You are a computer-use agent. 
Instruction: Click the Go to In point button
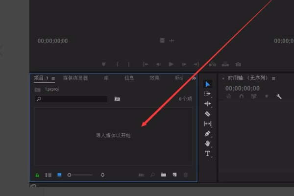click(x=146, y=64)
